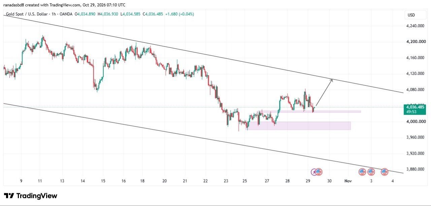Click the TradingView logo at bottom left

[31, 196]
